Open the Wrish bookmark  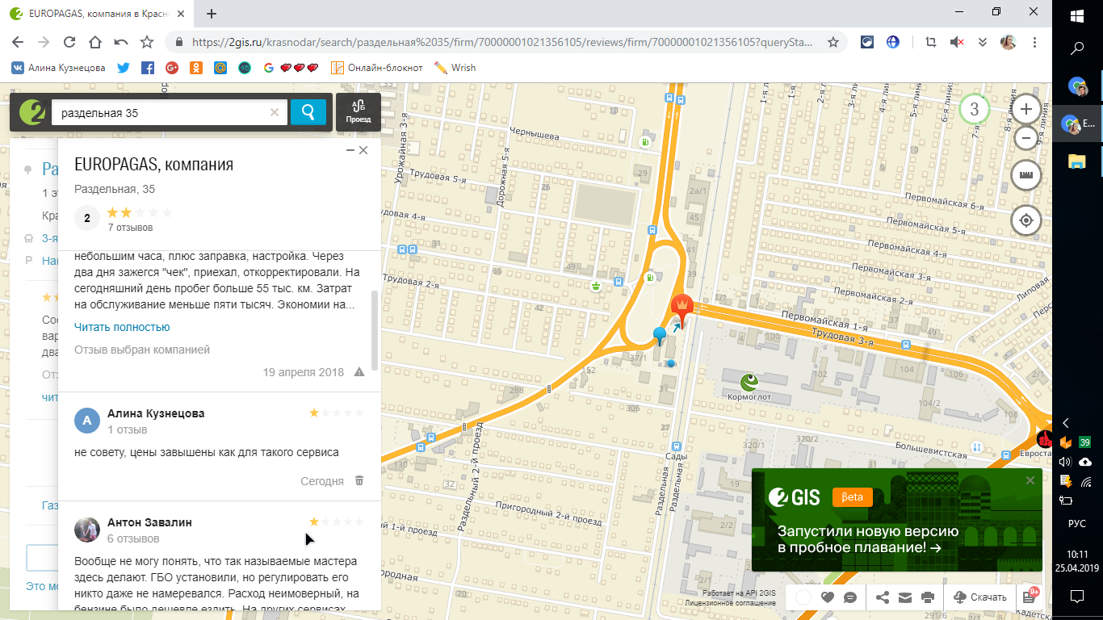(455, 68)
